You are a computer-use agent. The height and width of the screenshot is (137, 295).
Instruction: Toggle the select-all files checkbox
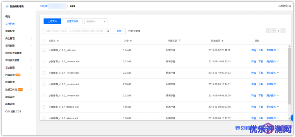click(43, 41)
